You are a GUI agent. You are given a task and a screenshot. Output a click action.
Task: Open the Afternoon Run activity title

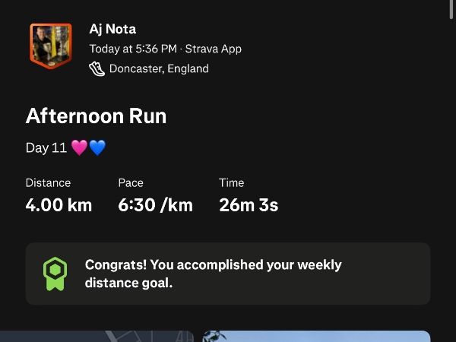(96, 116)
